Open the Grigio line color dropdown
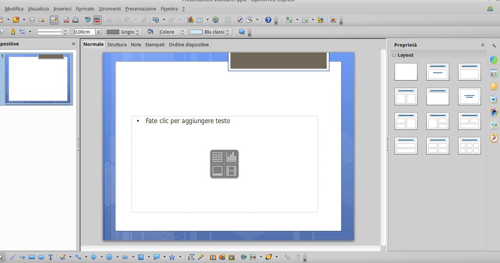Screen dimensions: 500x263 (x=124, y=32)
